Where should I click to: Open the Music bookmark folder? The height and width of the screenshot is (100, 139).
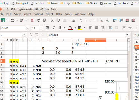pyautogui.click(x=78, y=3)
